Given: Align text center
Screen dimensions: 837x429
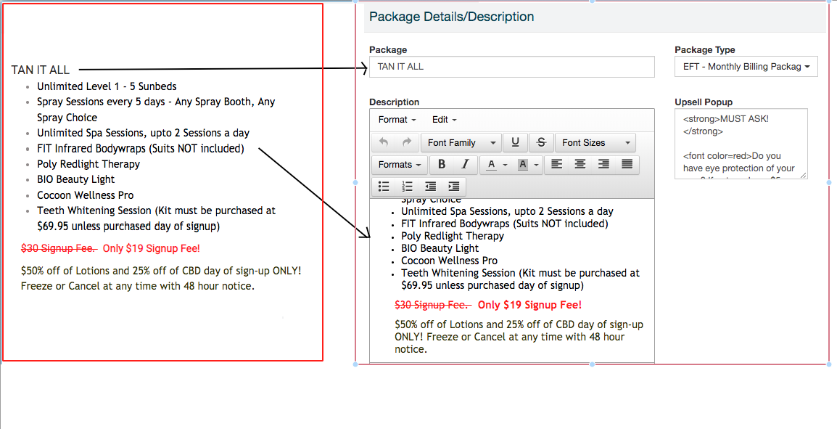Looking at the screenshot, I should point(580,165).
